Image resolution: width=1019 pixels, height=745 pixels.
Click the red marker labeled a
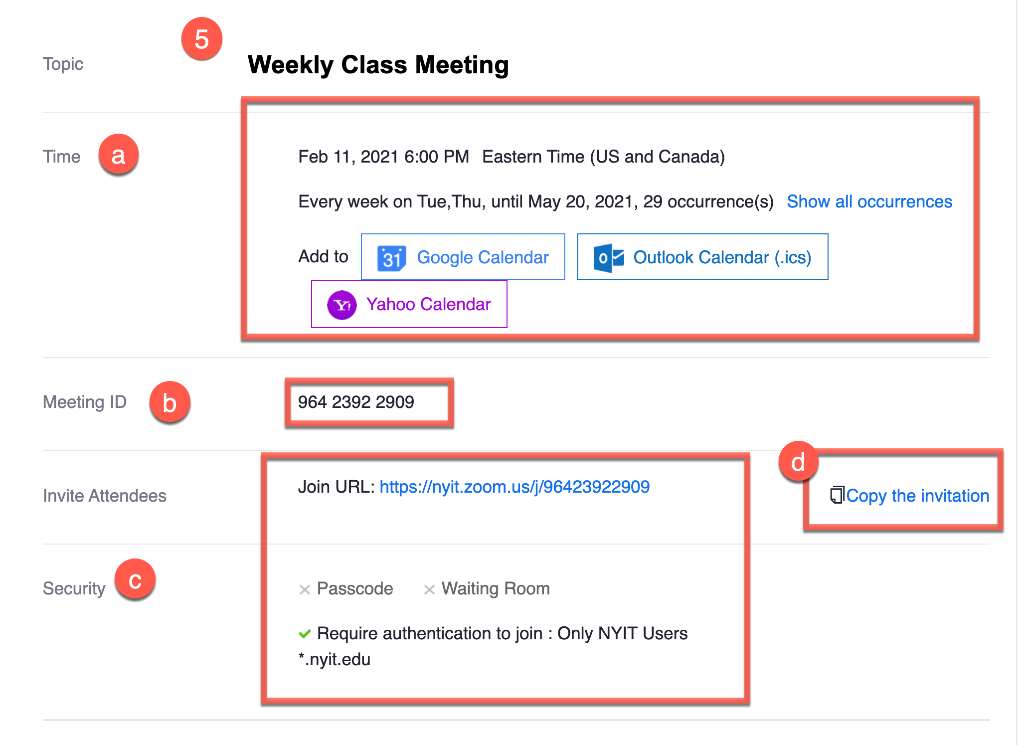click(118, 155)
